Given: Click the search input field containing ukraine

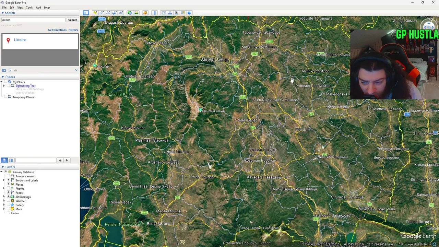Looking at the screenshot, I should 33,20.
